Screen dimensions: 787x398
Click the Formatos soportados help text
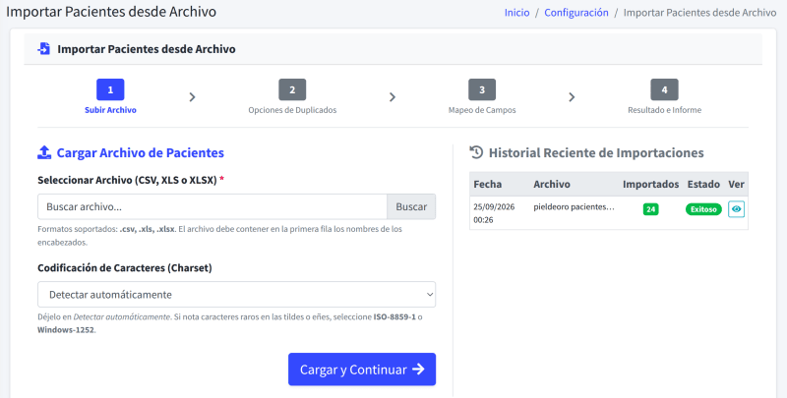click(219, 236)
